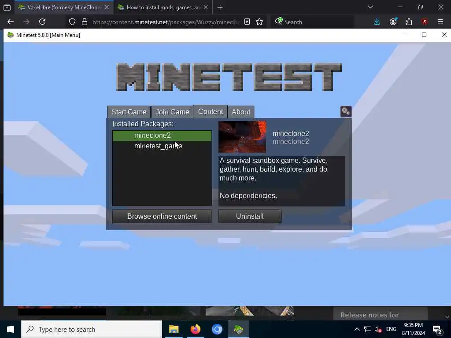Click the mineclone2 package screenshot thumbnail

(x=242, y=137)
